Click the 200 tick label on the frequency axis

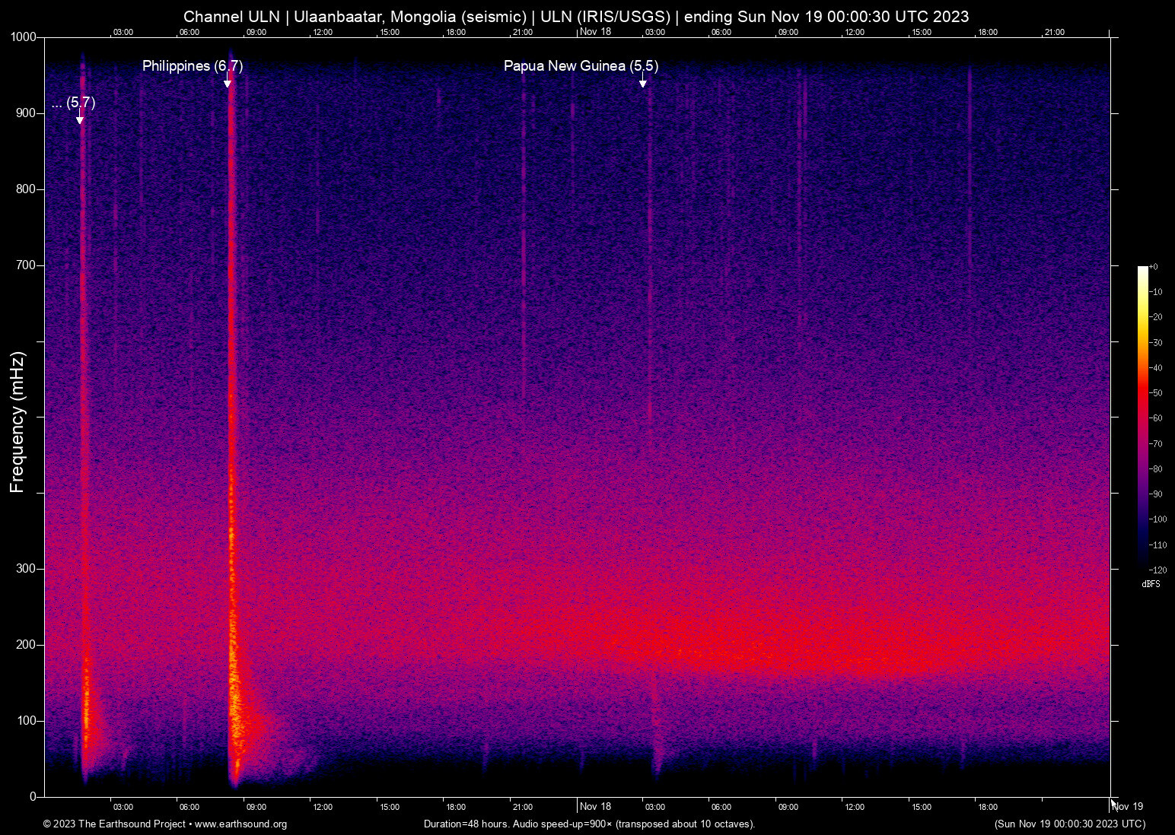coord(26,645)
